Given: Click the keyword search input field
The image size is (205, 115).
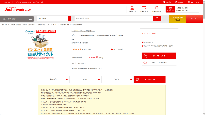Looking at the screenshot, I should pyautogui.click(x=114, y=18).
